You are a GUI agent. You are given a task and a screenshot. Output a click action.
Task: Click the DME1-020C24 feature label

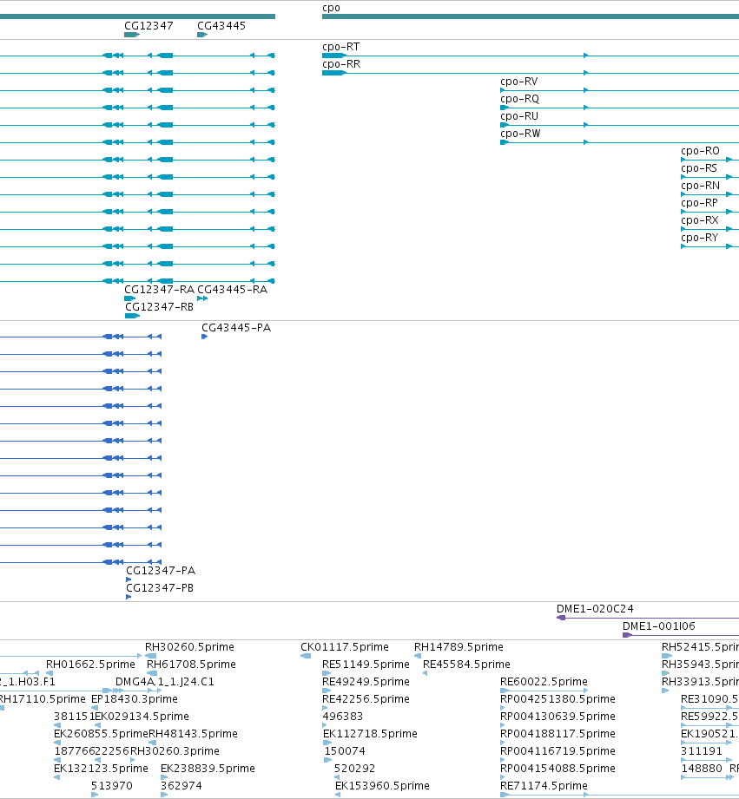[595, 609]
